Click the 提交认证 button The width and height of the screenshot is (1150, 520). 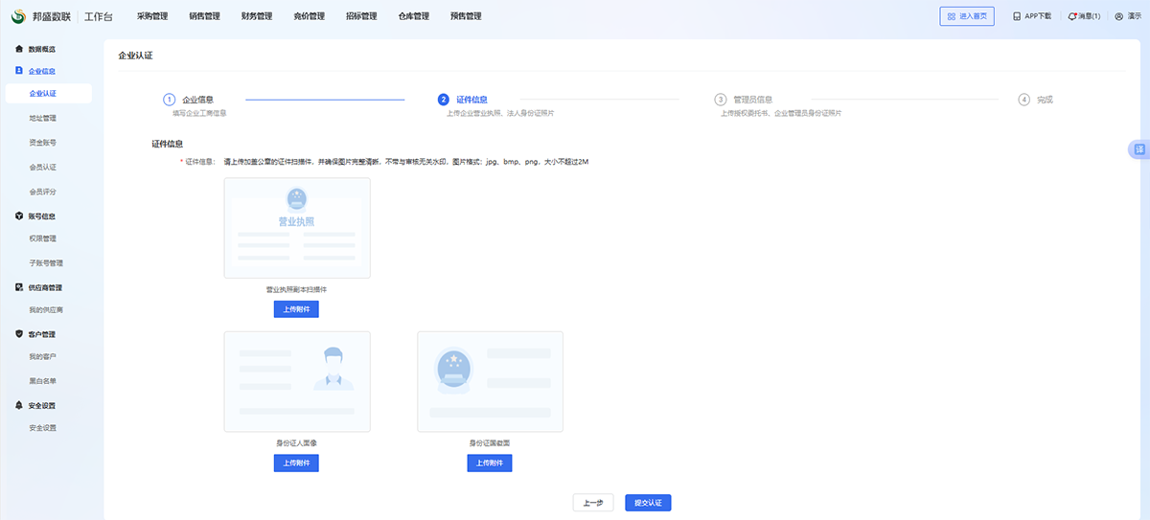coord(648,503)
